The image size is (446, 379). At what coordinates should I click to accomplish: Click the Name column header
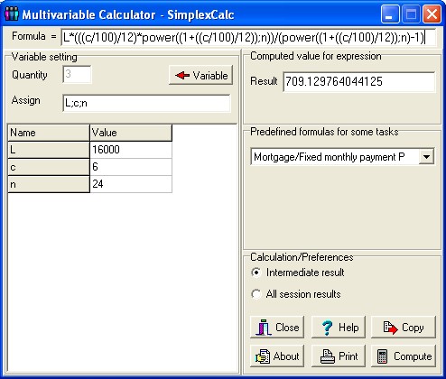49,133
